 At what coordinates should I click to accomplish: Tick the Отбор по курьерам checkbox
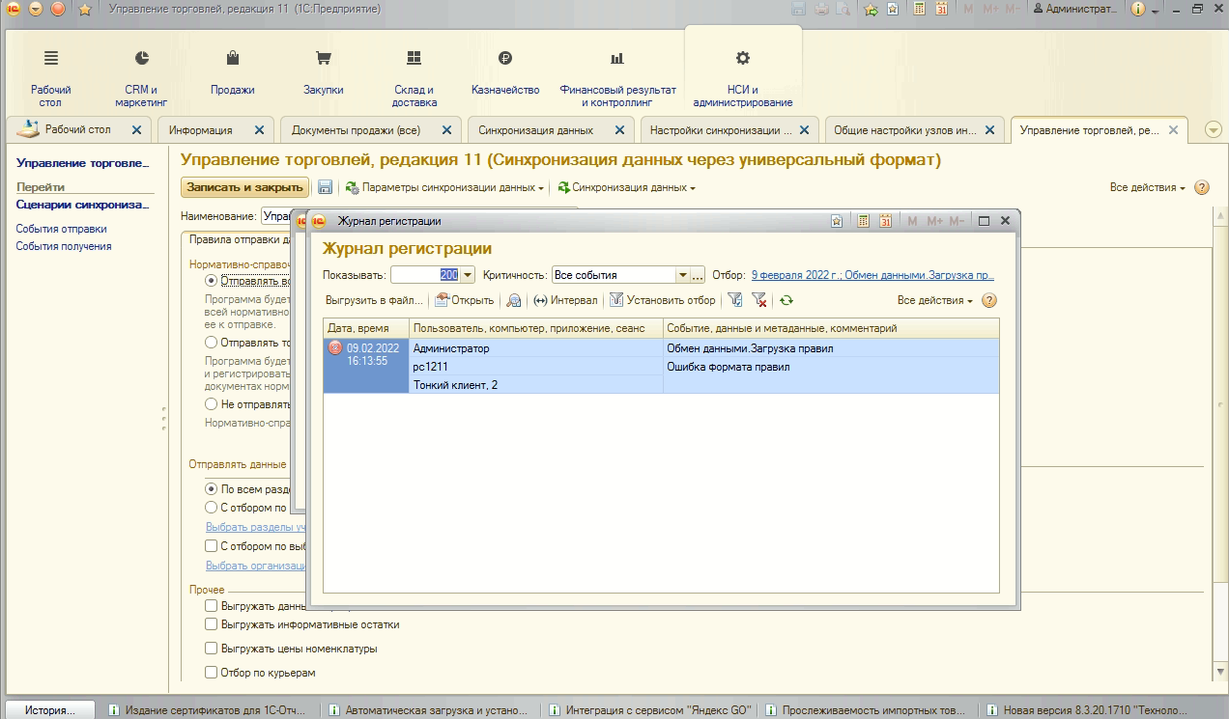[x=212, y=672]
